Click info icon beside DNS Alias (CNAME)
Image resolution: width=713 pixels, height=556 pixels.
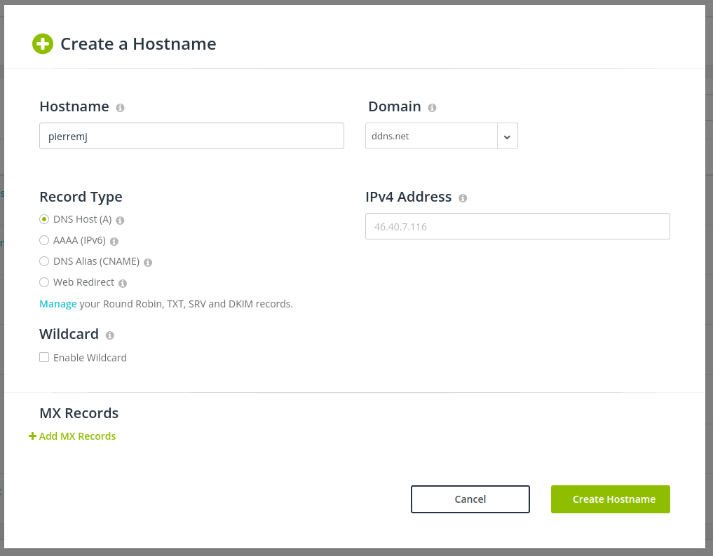[148, 262]
